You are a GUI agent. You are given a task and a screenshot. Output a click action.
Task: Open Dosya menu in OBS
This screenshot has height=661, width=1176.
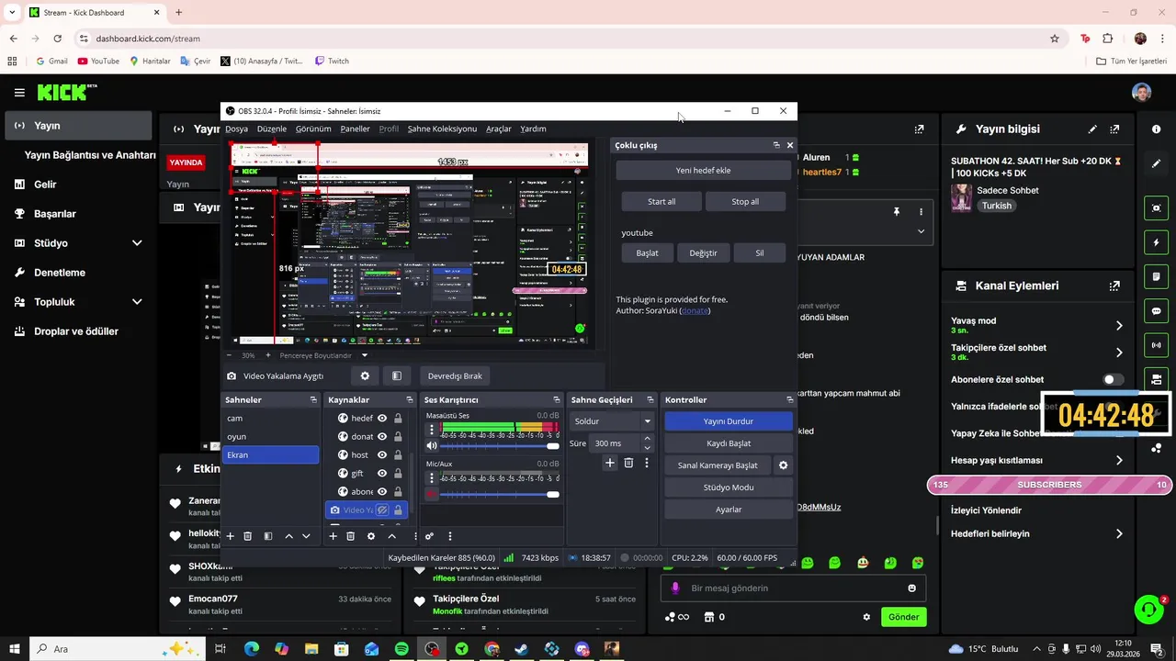(236, 129)
